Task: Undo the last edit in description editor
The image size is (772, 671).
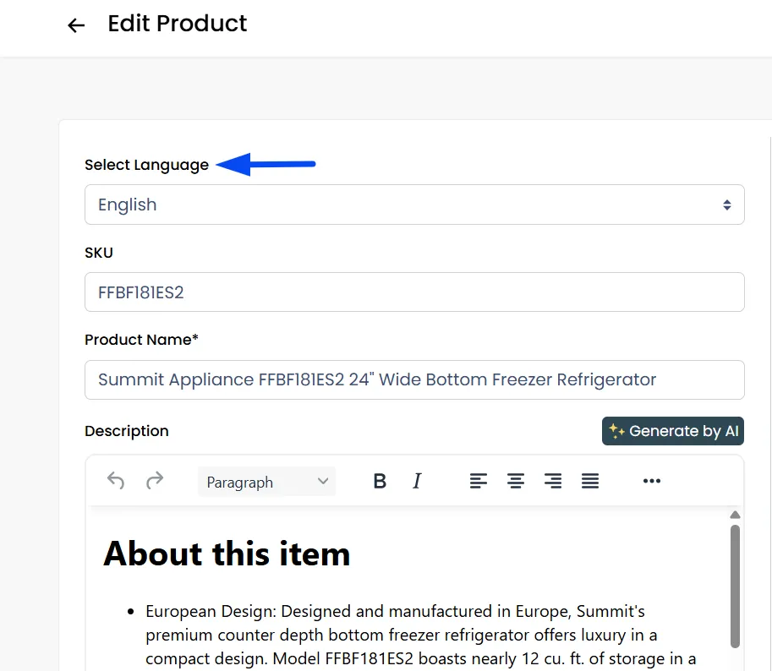Action: point(116,481)
